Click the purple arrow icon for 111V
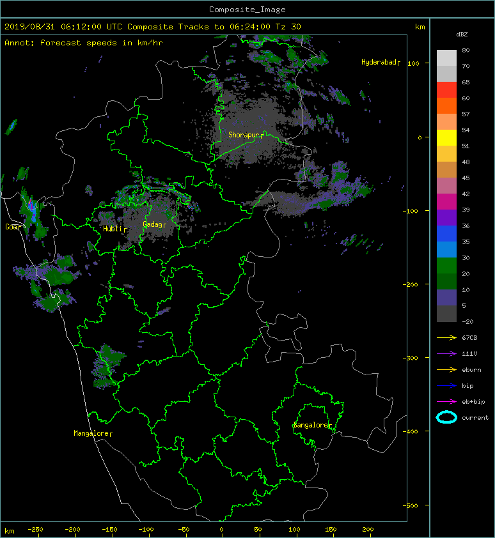This screenshot has width=495, height=538. (x=446, y=354)
